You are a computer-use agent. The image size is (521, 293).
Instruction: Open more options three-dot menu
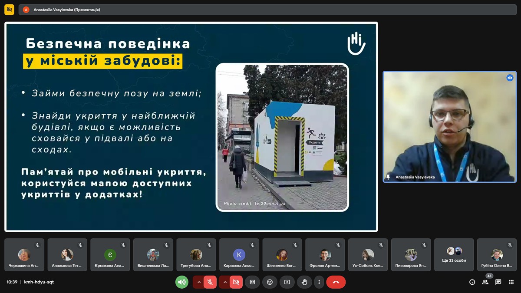point(319,282)
